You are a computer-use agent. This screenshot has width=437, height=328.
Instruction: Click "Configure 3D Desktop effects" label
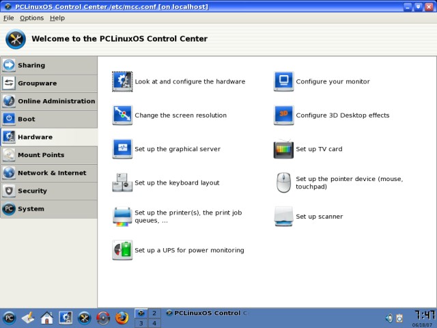click(x=343, y=115)
